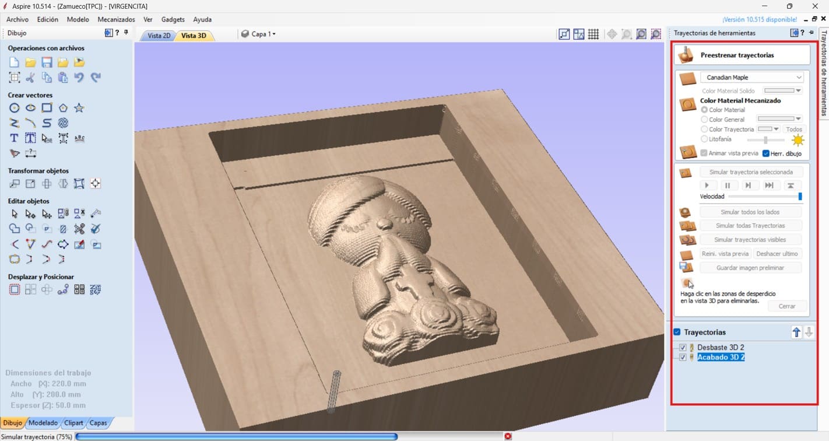829x441 pixels.
Task: Open Color Material Solido color dropdown
Action: click(x=783, y=91)
